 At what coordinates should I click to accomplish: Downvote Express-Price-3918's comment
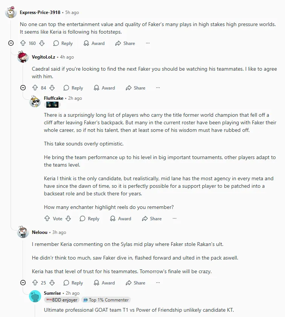pos(42,43)
